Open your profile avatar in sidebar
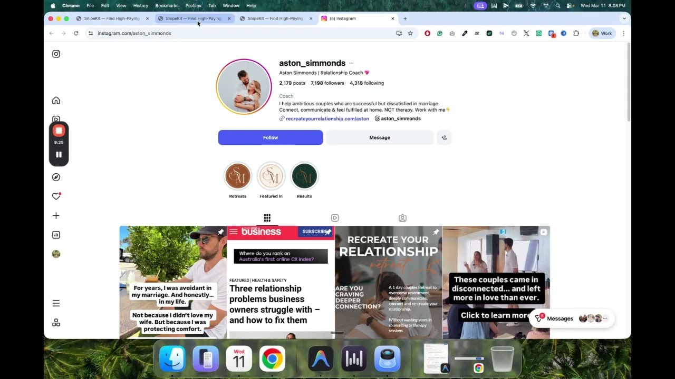Viewport: 675px width, 379px height. (56, 254)
